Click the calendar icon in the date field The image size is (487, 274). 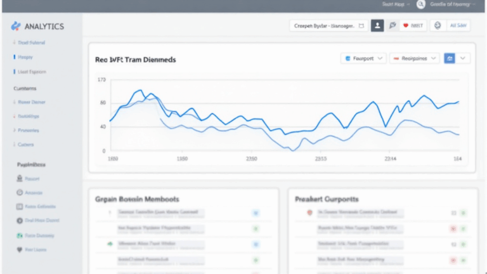(x=361, y=26)
